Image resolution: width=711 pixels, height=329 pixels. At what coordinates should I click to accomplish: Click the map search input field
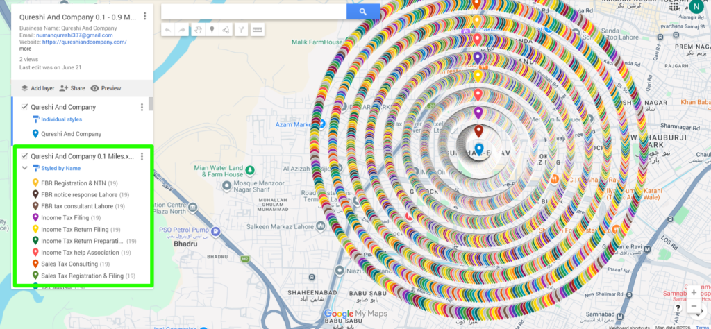pos(254,12)
